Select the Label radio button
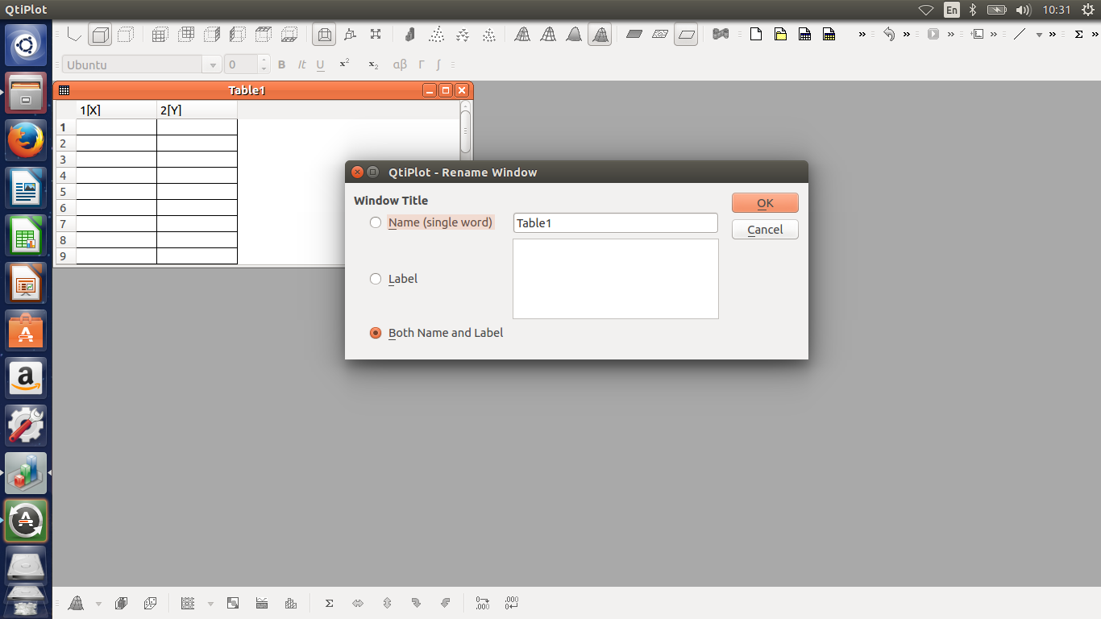This screenshot has width=1101, height=619. point(376,279)
